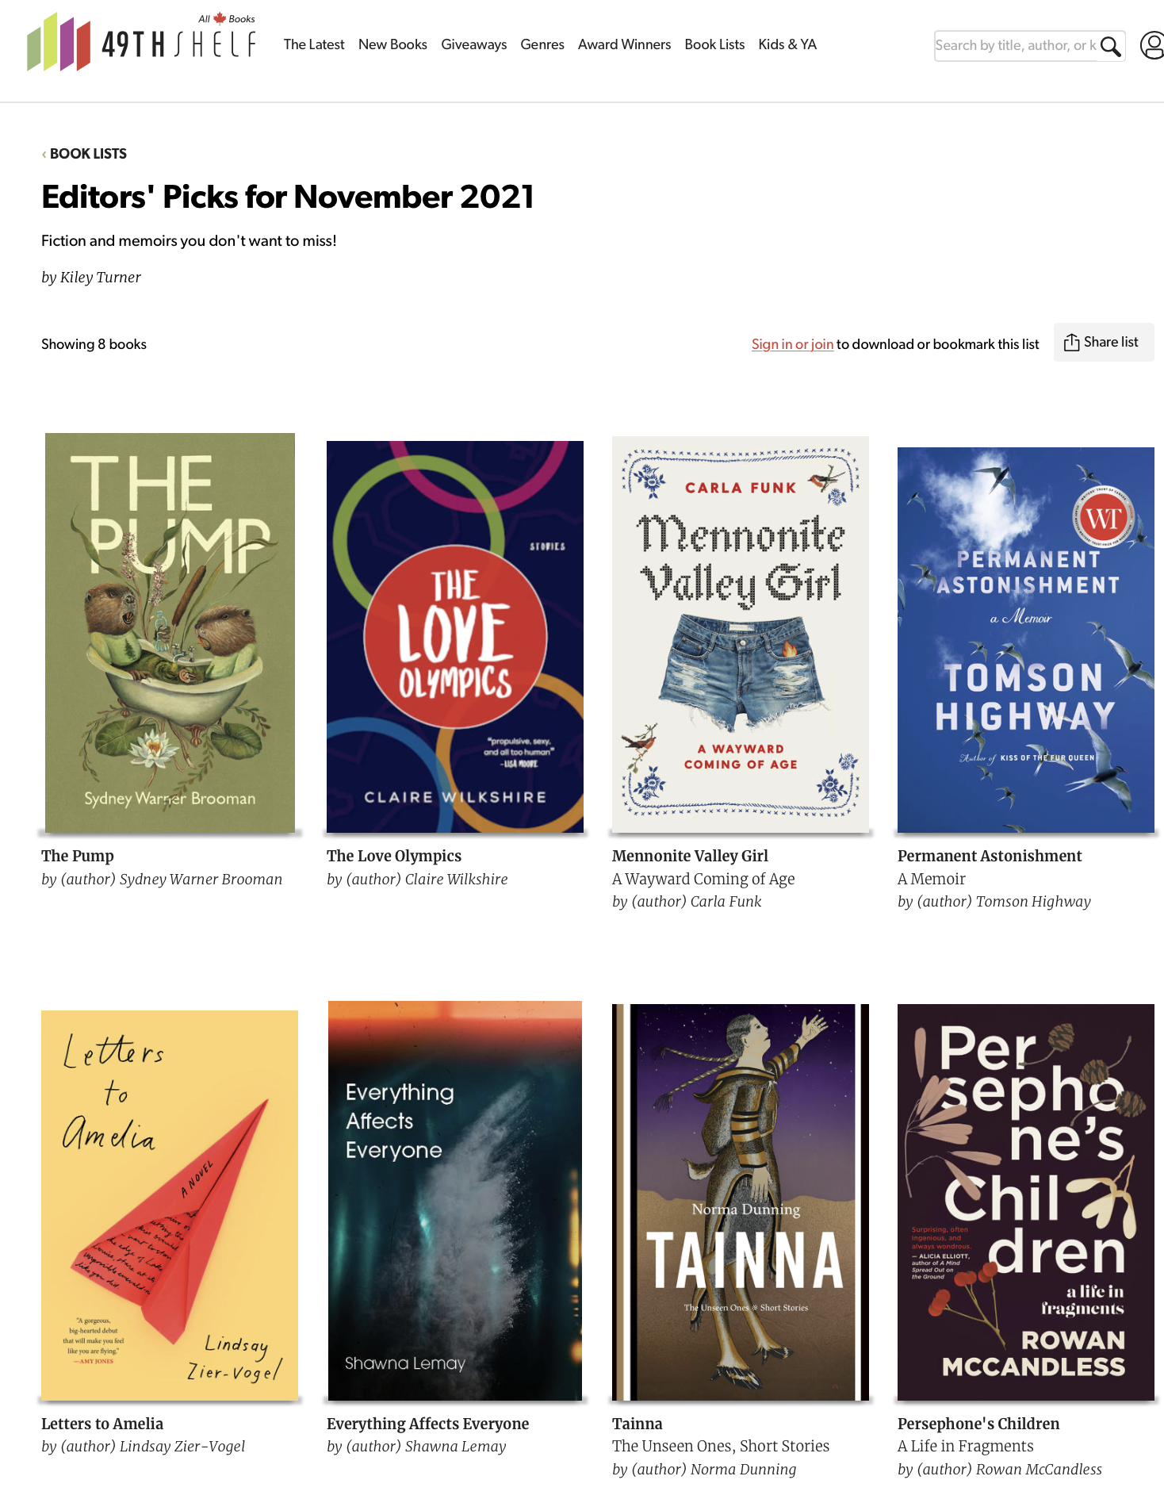
Task: Click the Sign in or join link
Action: [792, 344]
